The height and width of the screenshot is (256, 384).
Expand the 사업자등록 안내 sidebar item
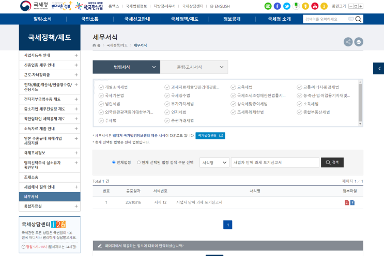tap(76, 55)
